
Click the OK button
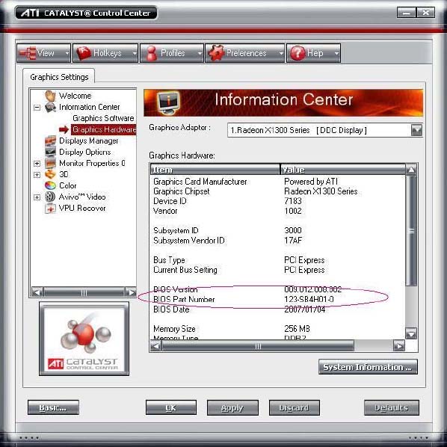click(x=171, y=407)
